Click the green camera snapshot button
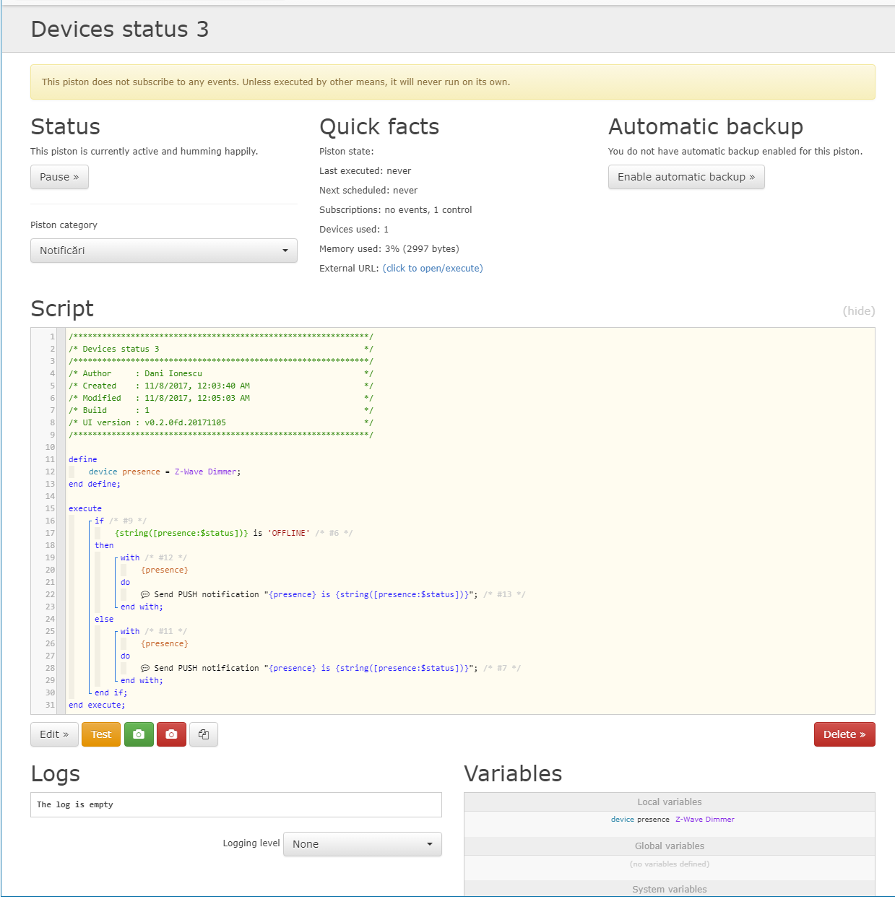 coord(139,734)
